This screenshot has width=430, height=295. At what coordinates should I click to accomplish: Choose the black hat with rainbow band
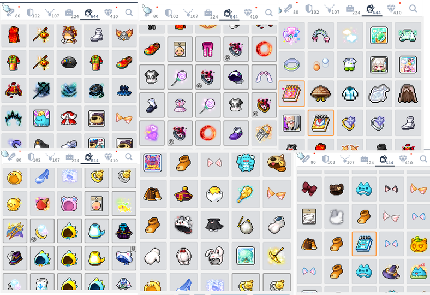pyautogui.click(x=69, y=63)
